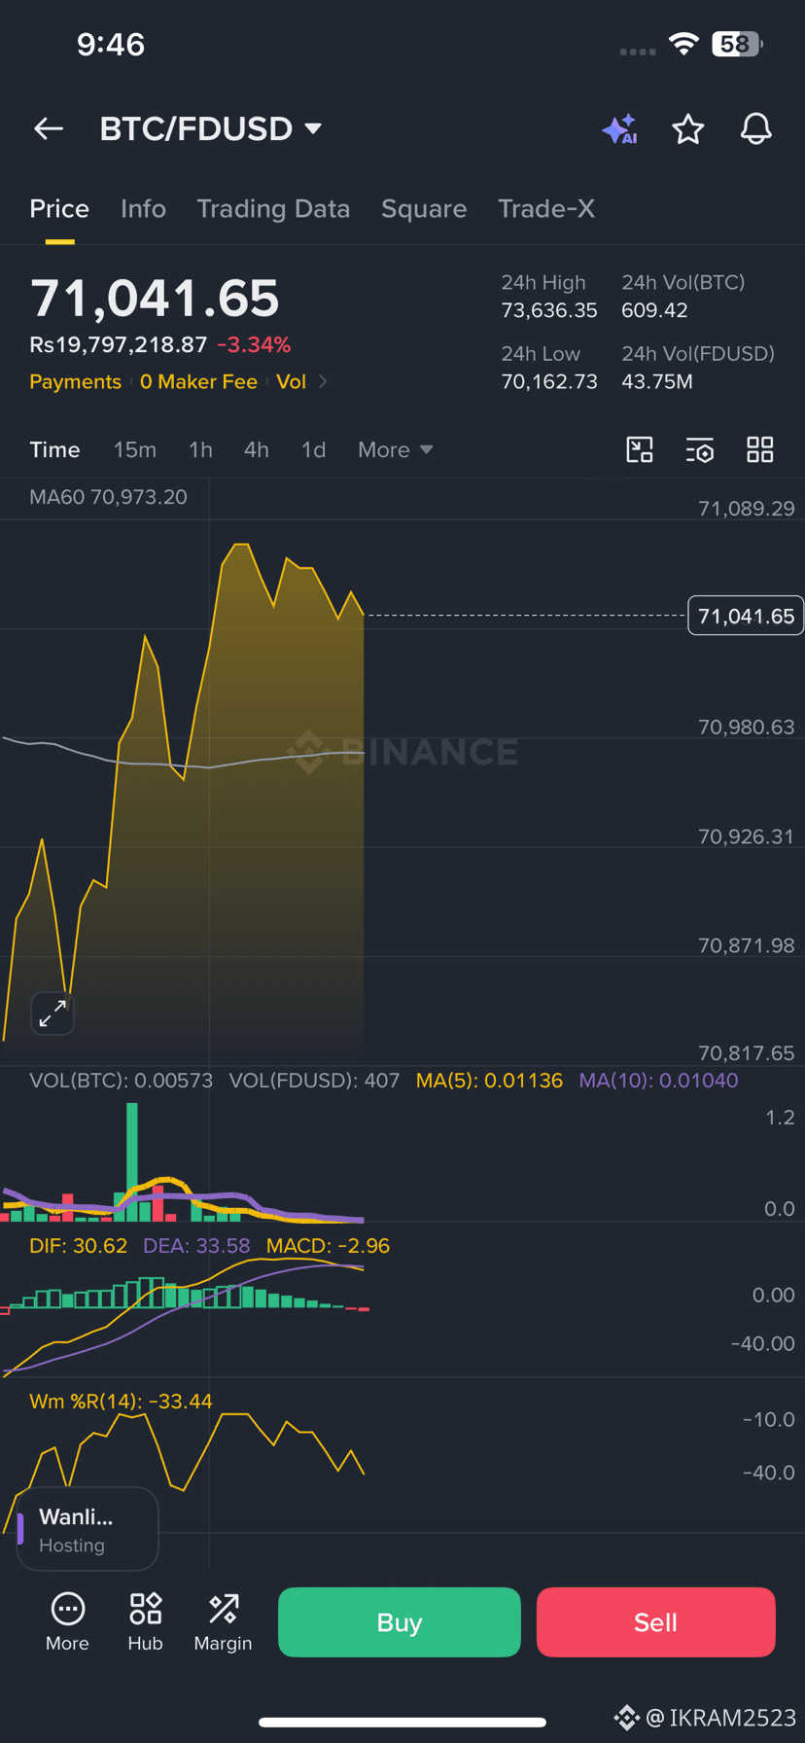The image size is (805, 1743).
Task: Tap the DEA: 33.58 MACD label
Action: point(196,1246)
